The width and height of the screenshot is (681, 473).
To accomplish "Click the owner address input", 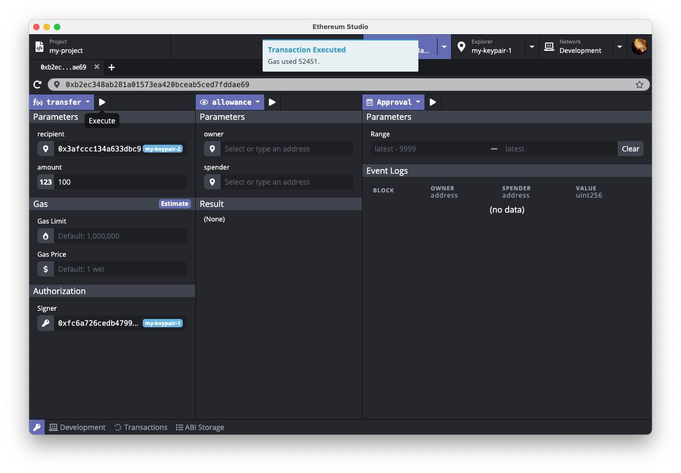I will click(x=287, y=149).
